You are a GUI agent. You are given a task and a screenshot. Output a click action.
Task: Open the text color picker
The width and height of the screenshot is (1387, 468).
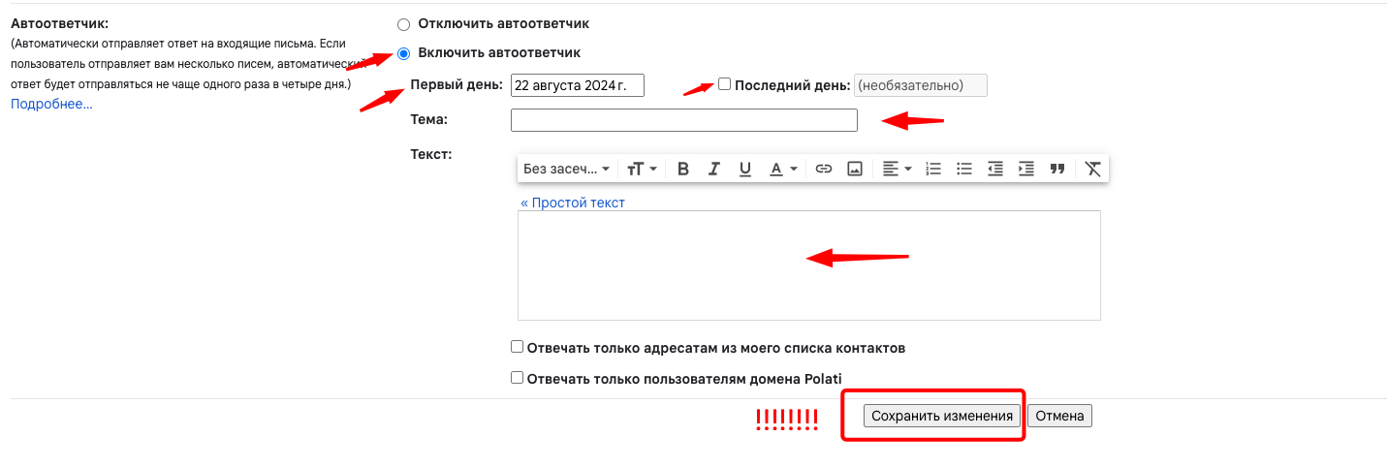pyautogui.click(x=783, y=169)
